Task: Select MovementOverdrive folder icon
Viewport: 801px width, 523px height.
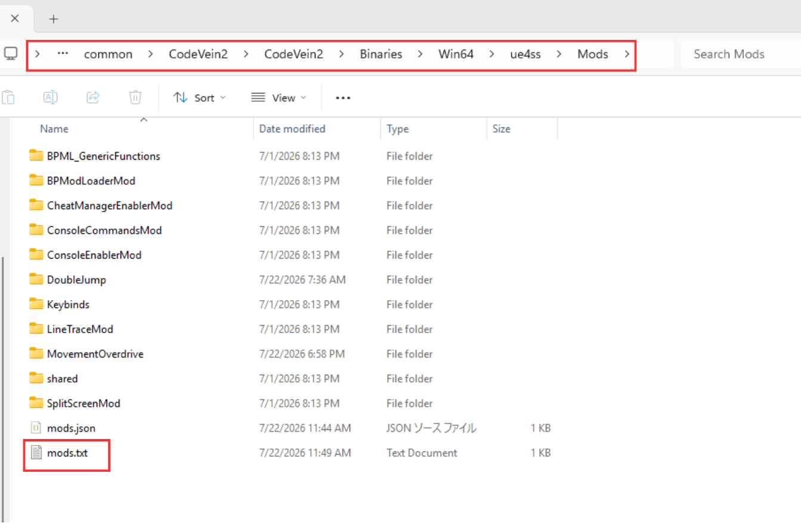Action: [x=36, y=354]
